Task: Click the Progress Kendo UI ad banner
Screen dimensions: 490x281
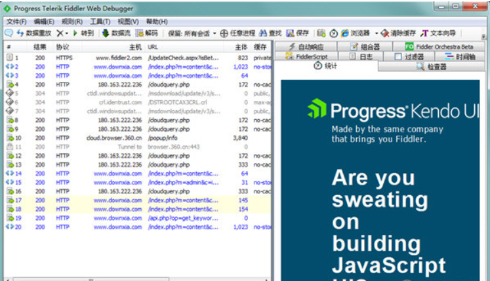Action: 380,181
